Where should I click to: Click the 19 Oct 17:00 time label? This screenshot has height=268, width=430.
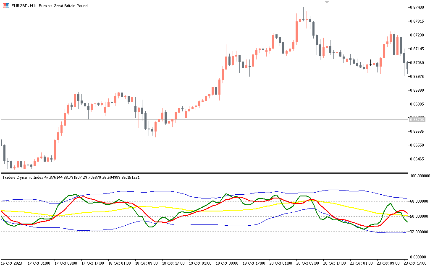tap(254, 263)
